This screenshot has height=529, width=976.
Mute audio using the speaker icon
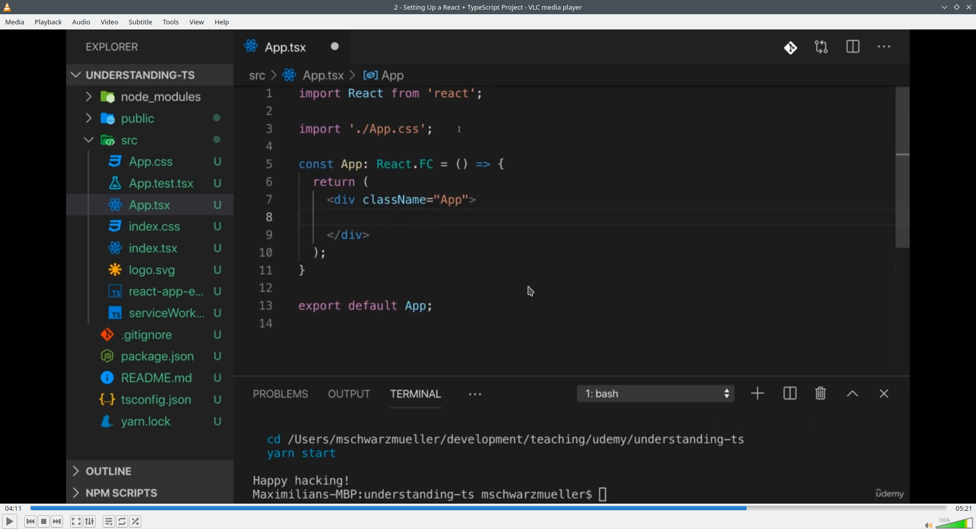(x=928, y=525)
